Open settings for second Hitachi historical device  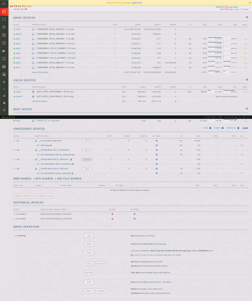point(134,219)
